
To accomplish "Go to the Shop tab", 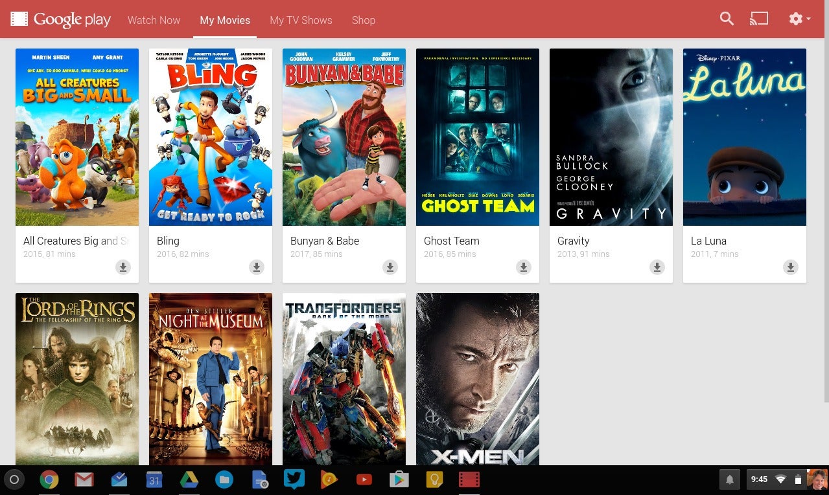I will [364, 20].
